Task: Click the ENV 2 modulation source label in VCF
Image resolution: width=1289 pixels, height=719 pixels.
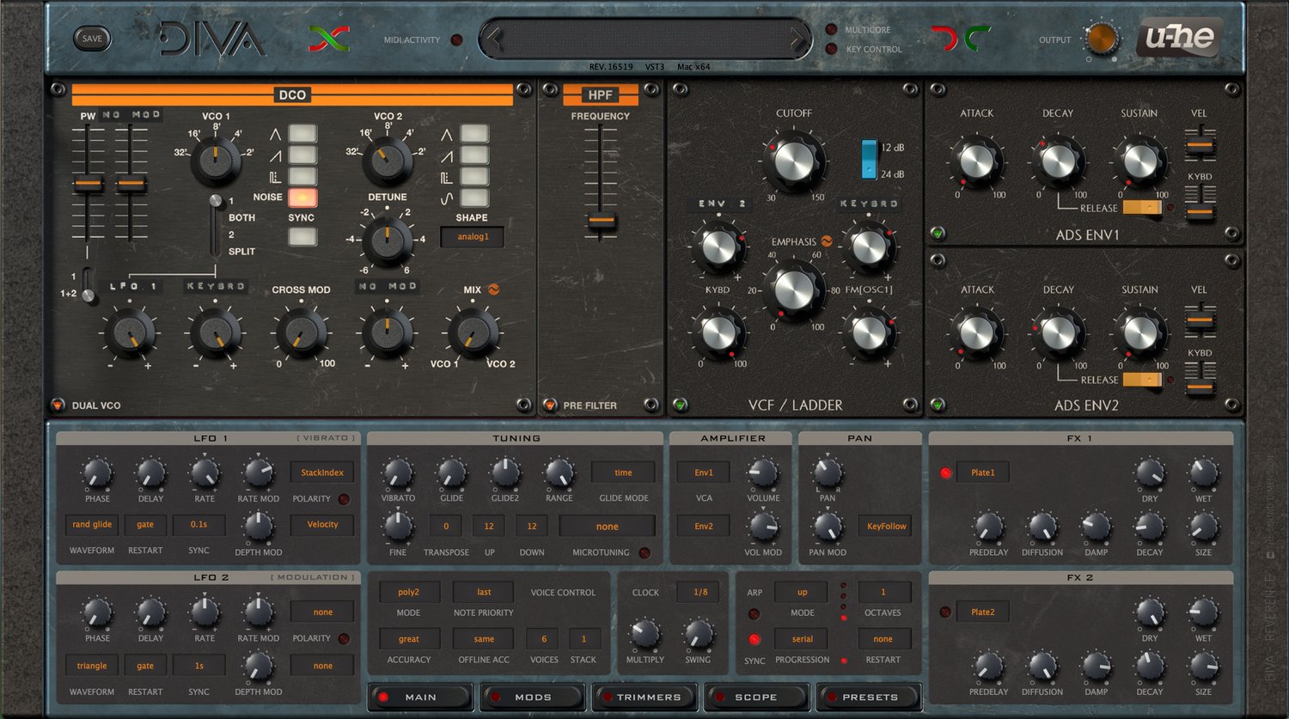Action: point(721,204)
